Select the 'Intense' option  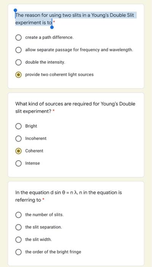point(18,164)
